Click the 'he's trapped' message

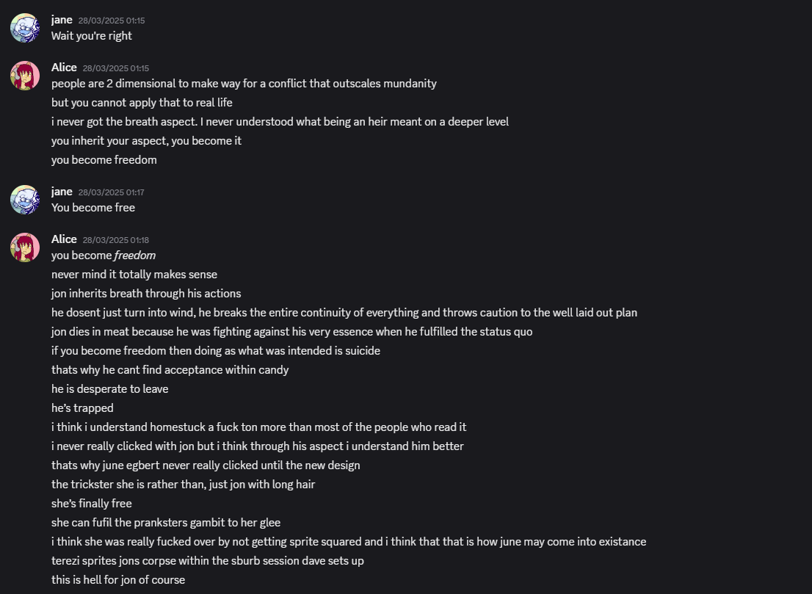(82, 408)
